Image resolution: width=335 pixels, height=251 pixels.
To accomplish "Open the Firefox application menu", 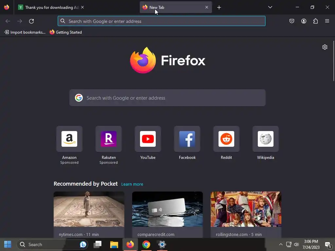I will [x=327, y=21].
